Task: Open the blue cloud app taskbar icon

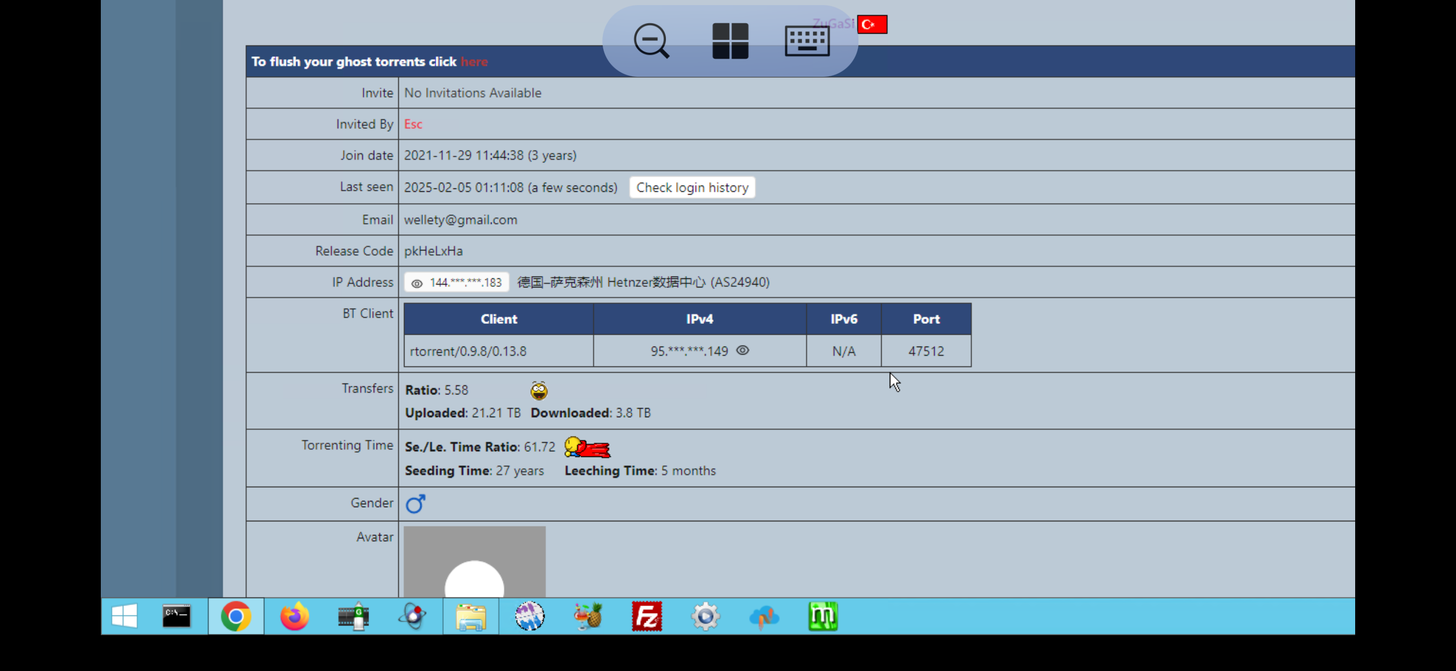Action: click(x=764, y=616)
